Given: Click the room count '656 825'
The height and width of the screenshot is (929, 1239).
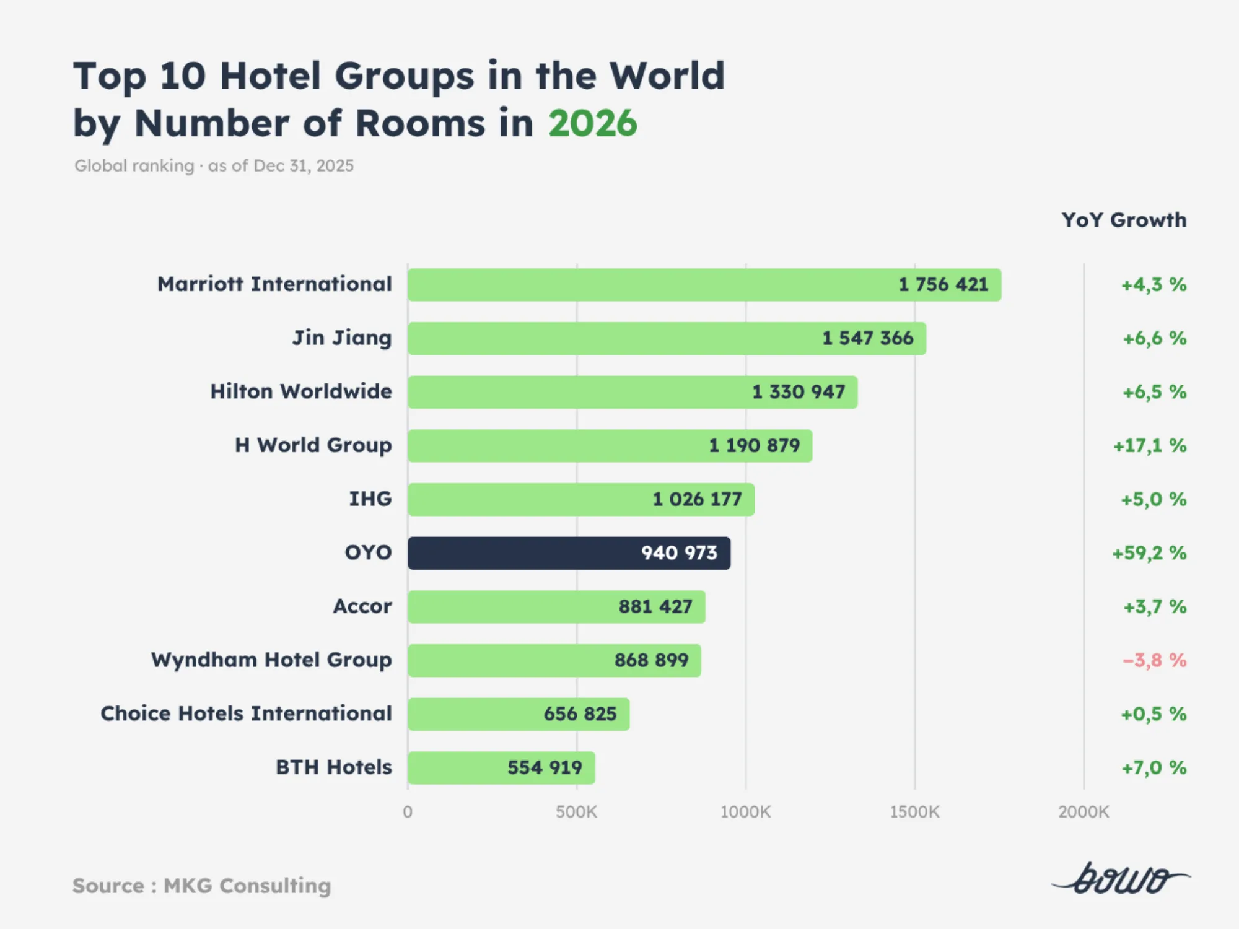Looking at the screenshot, I should (x=580, y=714).
